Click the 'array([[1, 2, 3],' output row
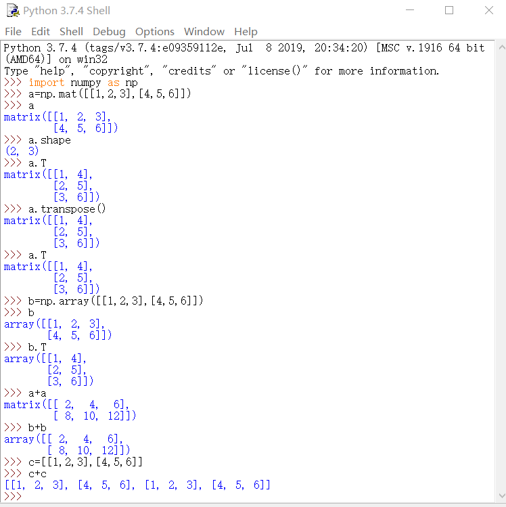The height and width of the screenshot is (507, 506). point(55,324)
